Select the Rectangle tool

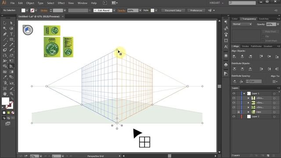coord(11,39)
